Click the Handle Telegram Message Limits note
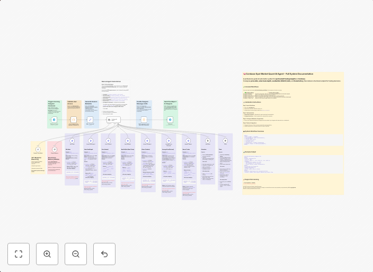Image resolution: width=373 pixels, height=272 pixels. [144, 104]
